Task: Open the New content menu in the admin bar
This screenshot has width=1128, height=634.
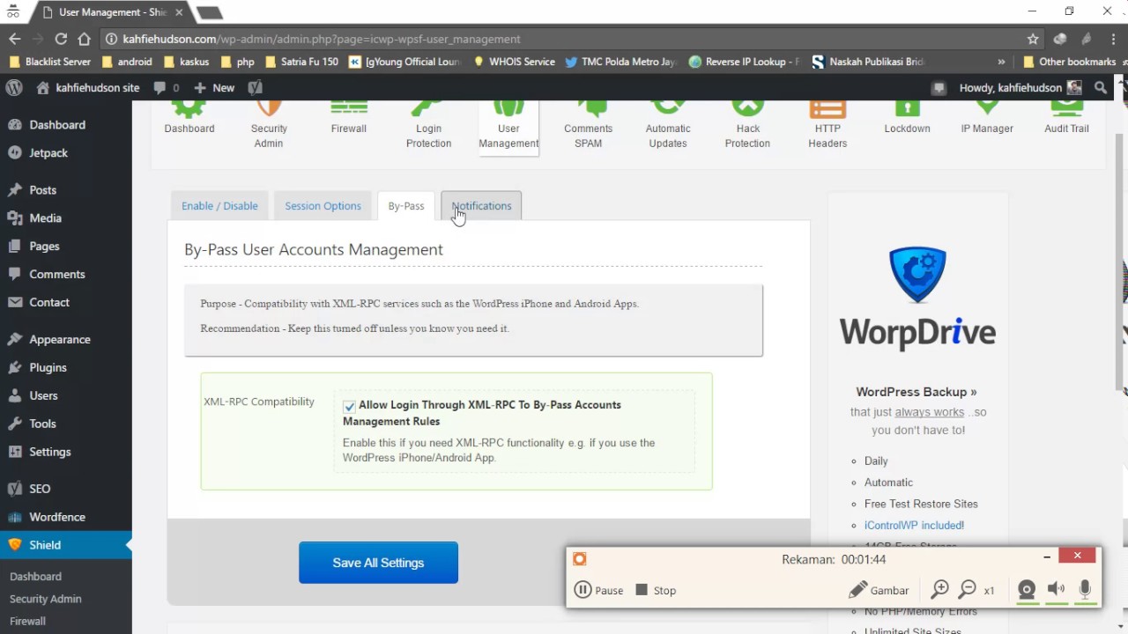Action: [214, 87]
